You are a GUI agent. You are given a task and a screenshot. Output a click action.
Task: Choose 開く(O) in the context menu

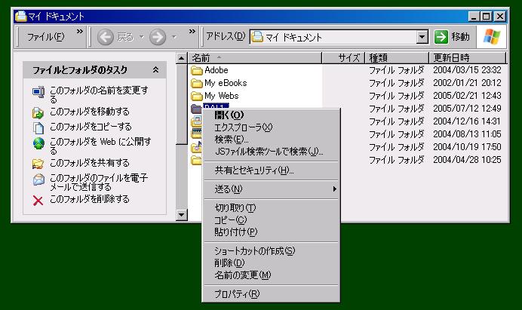click(x=271, y=115)
